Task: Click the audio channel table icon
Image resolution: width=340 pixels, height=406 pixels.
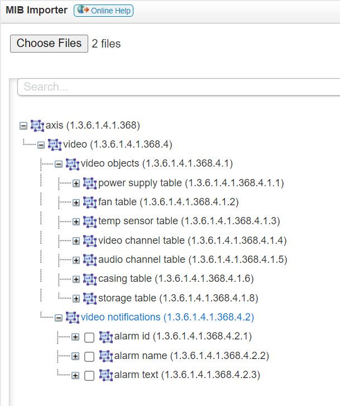Action: tap(90, 259)
